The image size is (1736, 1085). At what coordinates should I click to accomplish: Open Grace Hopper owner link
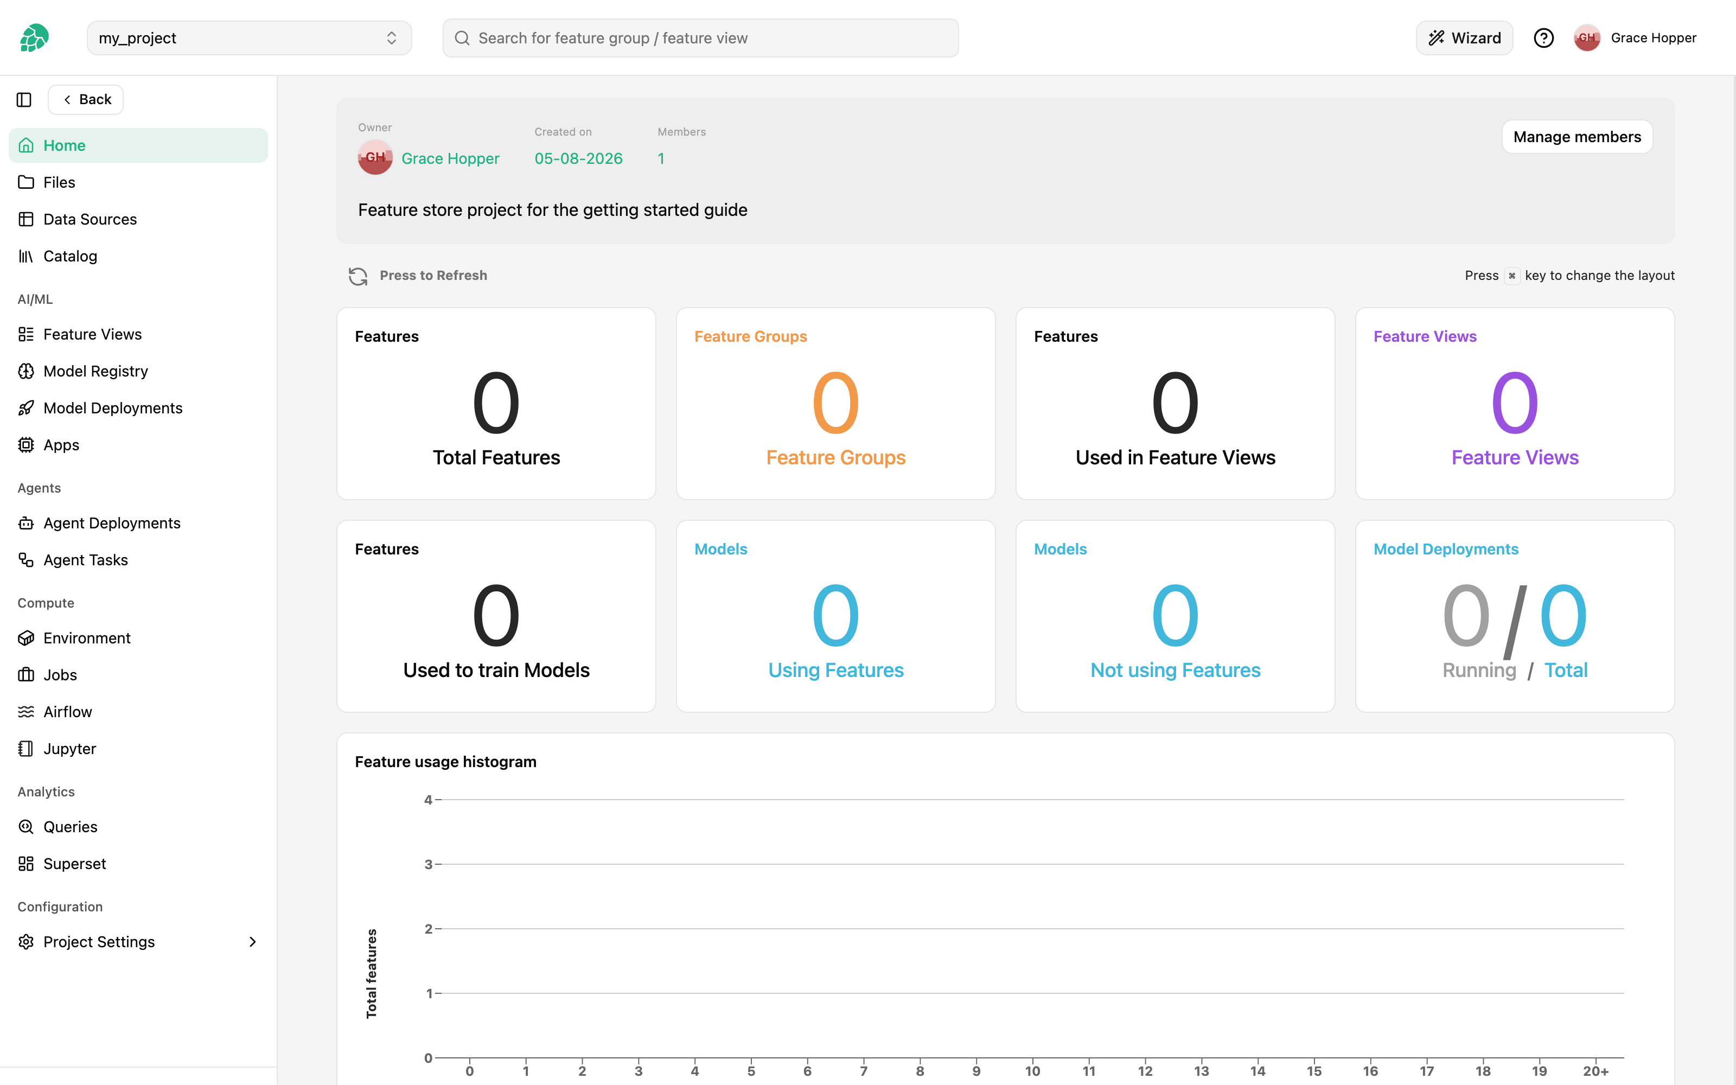tap(450, 158)
